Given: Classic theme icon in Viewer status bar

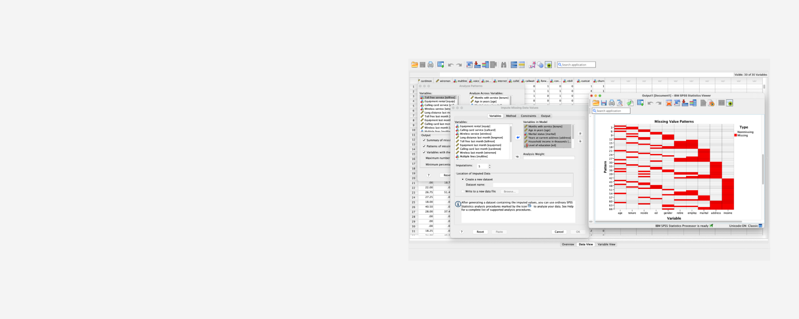Looking at the screenshot, I should [x=761, y=226].
